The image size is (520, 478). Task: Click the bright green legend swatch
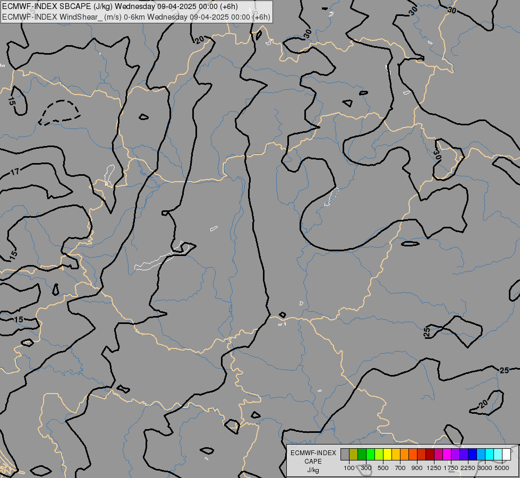click(x=370, y=455)
